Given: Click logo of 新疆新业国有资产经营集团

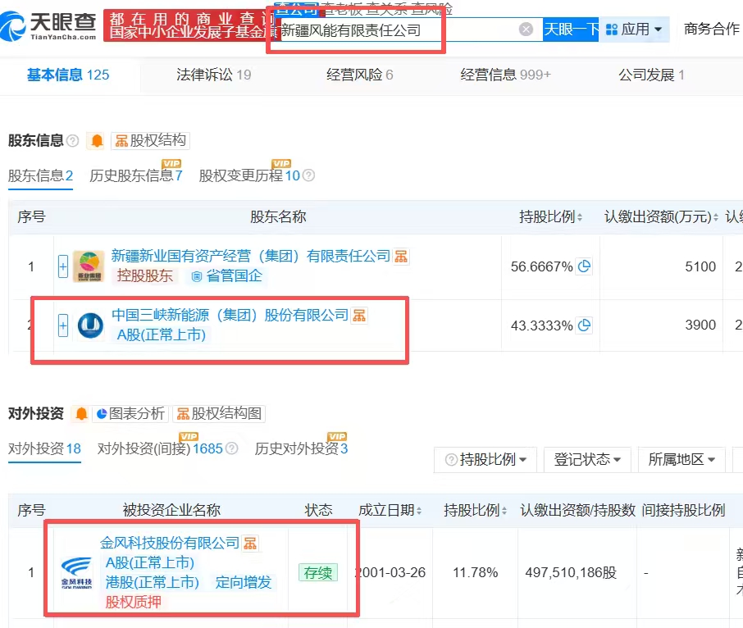Looking at the screenshot, I should click(x=89, y=266).
